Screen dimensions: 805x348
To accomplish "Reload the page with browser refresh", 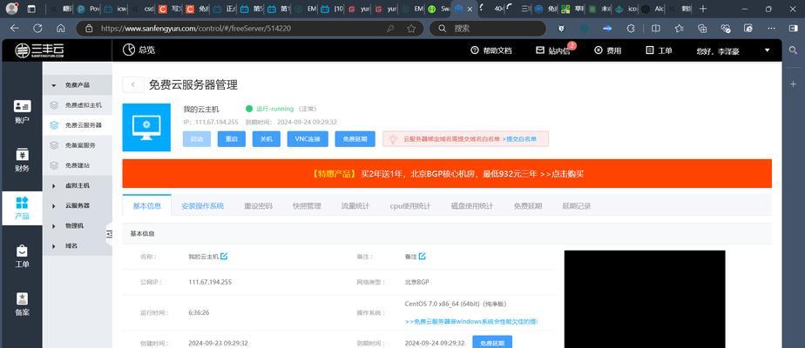I will pos(37,29).
